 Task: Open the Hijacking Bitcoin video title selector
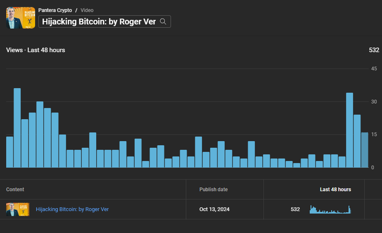[x=104, y=22]
